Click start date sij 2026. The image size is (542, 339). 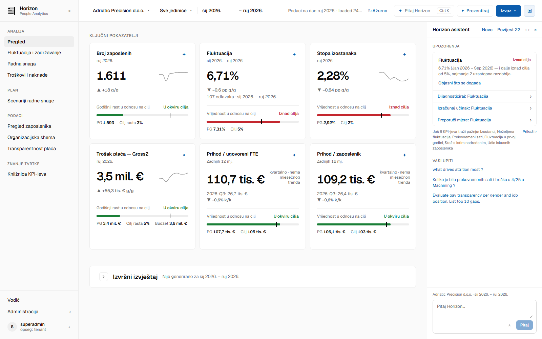212,11
